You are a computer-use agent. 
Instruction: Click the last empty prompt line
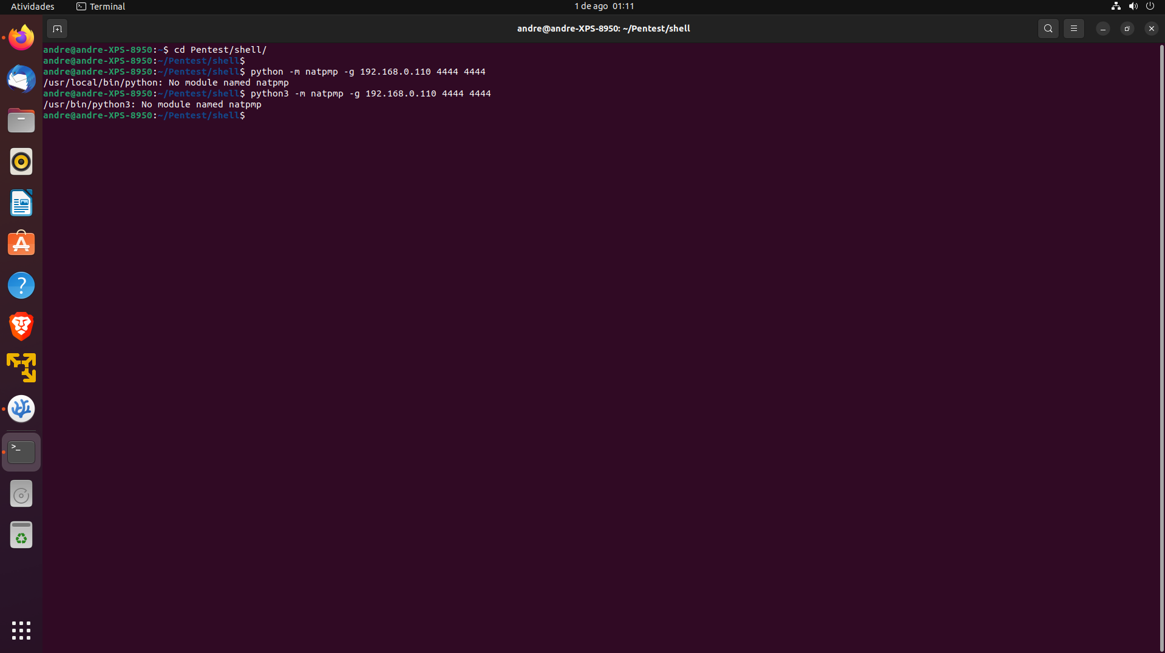144,115
